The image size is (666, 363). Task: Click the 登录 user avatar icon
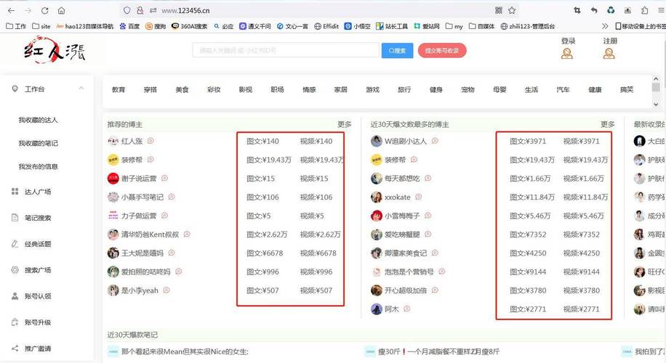pyautogui.click(x=567, y=54)
